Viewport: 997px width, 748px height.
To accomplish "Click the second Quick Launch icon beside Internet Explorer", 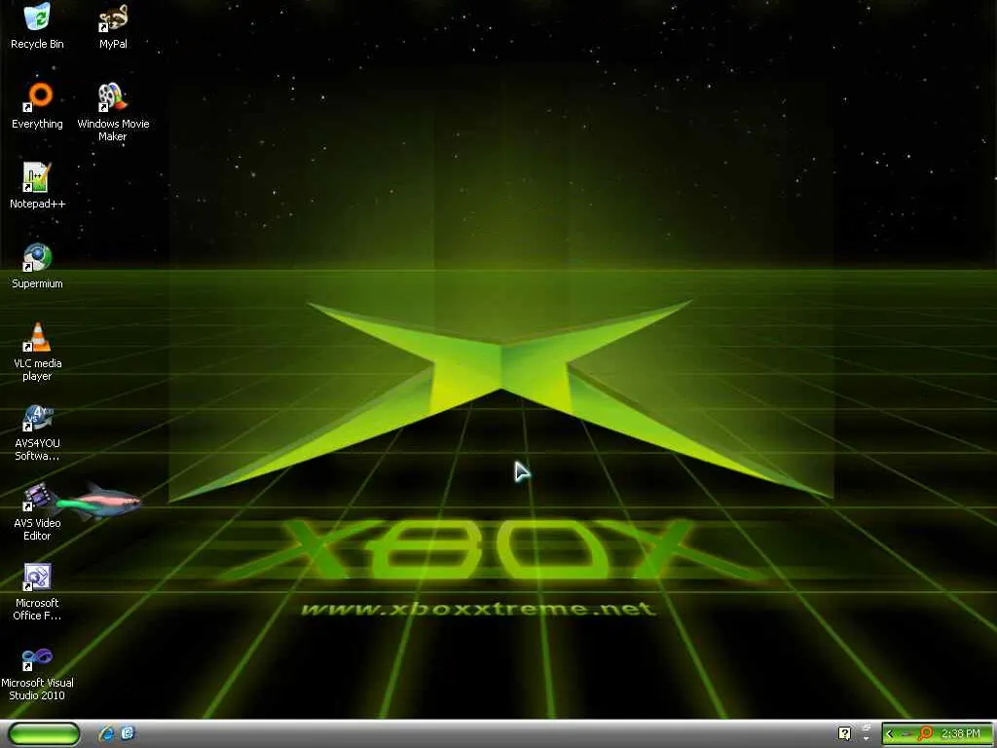I will [128, 733].
